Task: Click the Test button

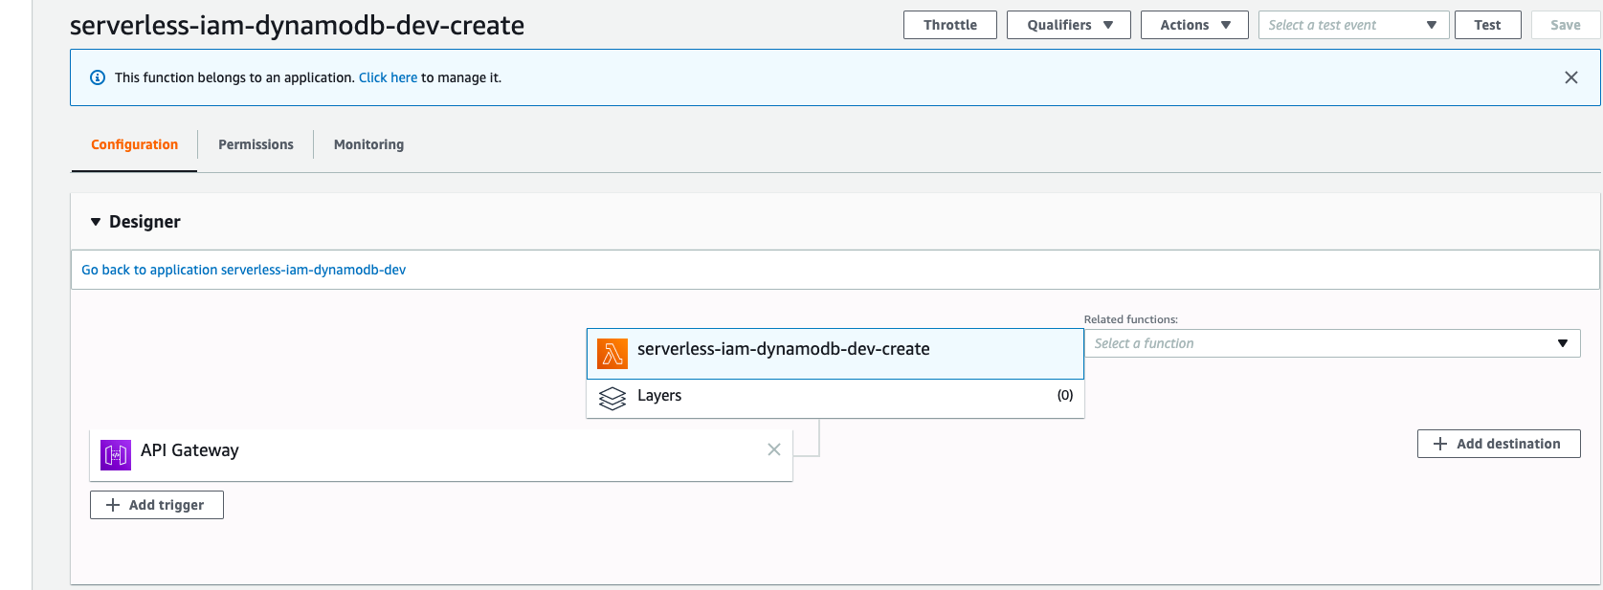Action: coord(1488,25)
